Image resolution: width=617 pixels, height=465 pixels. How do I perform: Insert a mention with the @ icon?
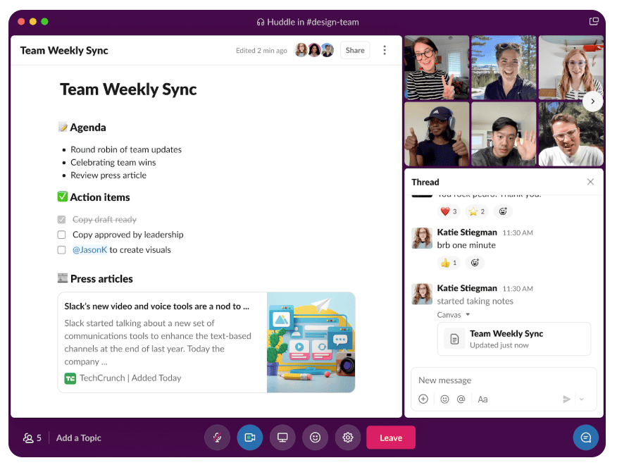click(461, 399)
